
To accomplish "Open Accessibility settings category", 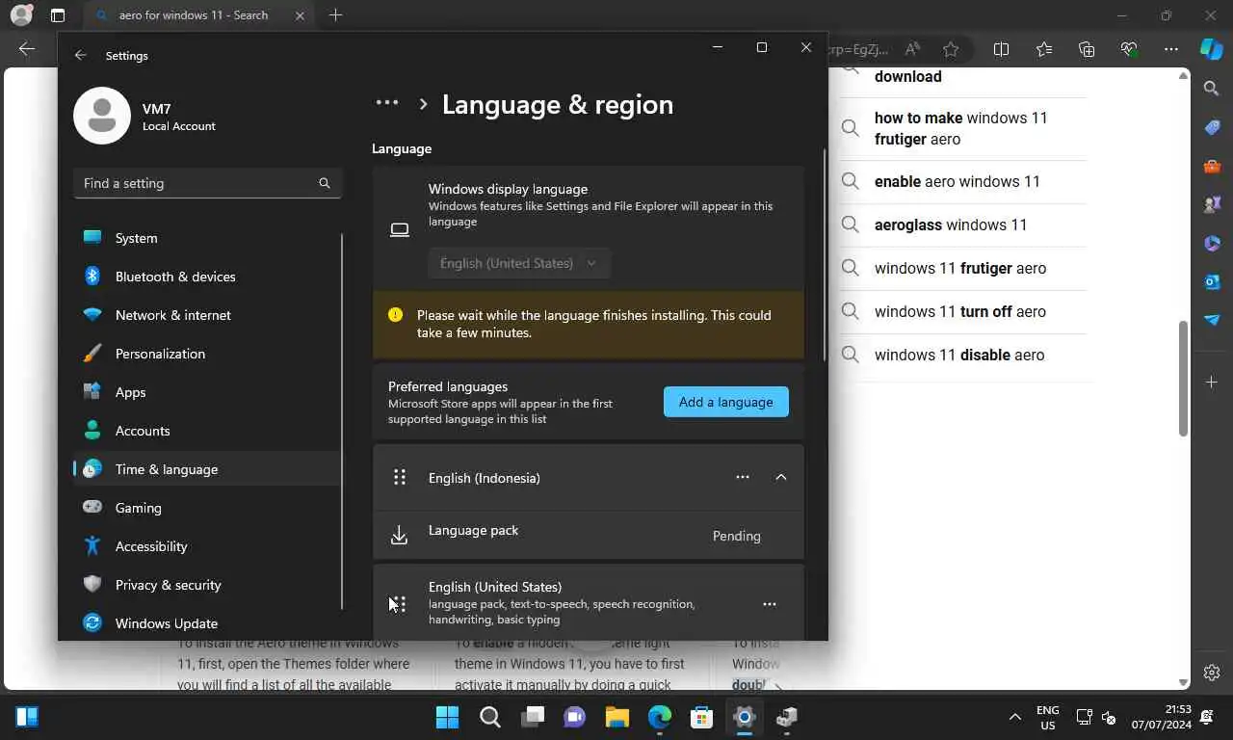I will coord(207,546).
